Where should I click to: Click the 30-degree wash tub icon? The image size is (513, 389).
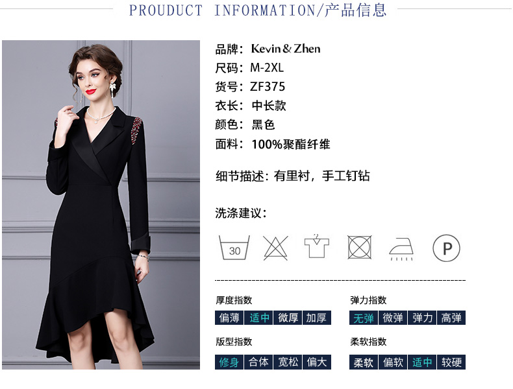pyautogui.click(x=234, y=248)
